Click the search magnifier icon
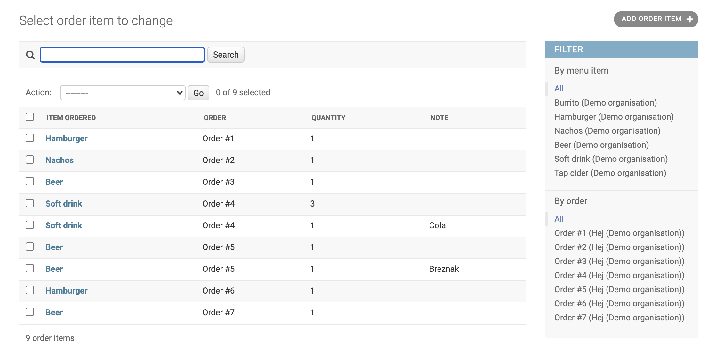Screen dimensions: 708x353 30,55
